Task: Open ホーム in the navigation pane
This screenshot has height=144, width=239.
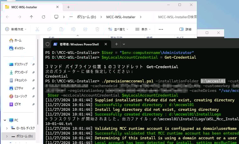Action: coord(15,40)
